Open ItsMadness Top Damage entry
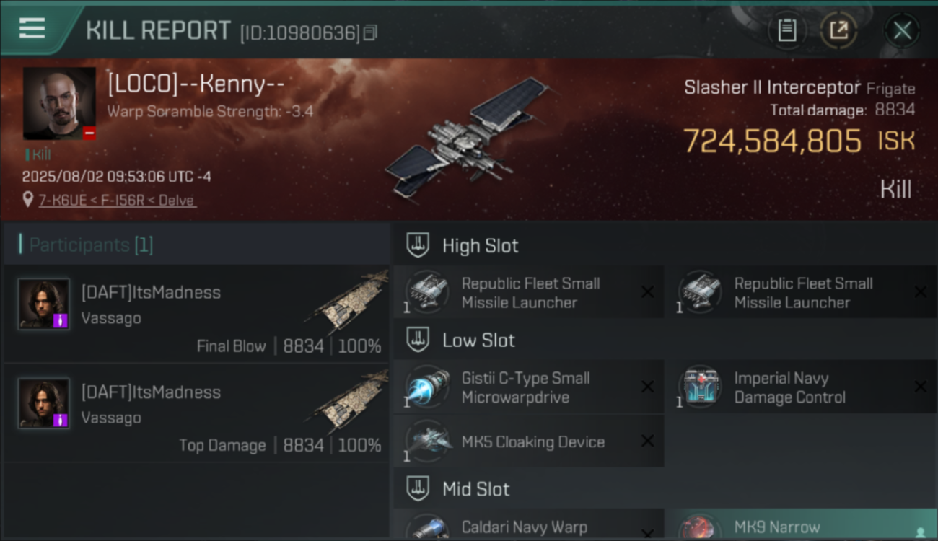This screenshot has height=541, width=938. (196, 413)
